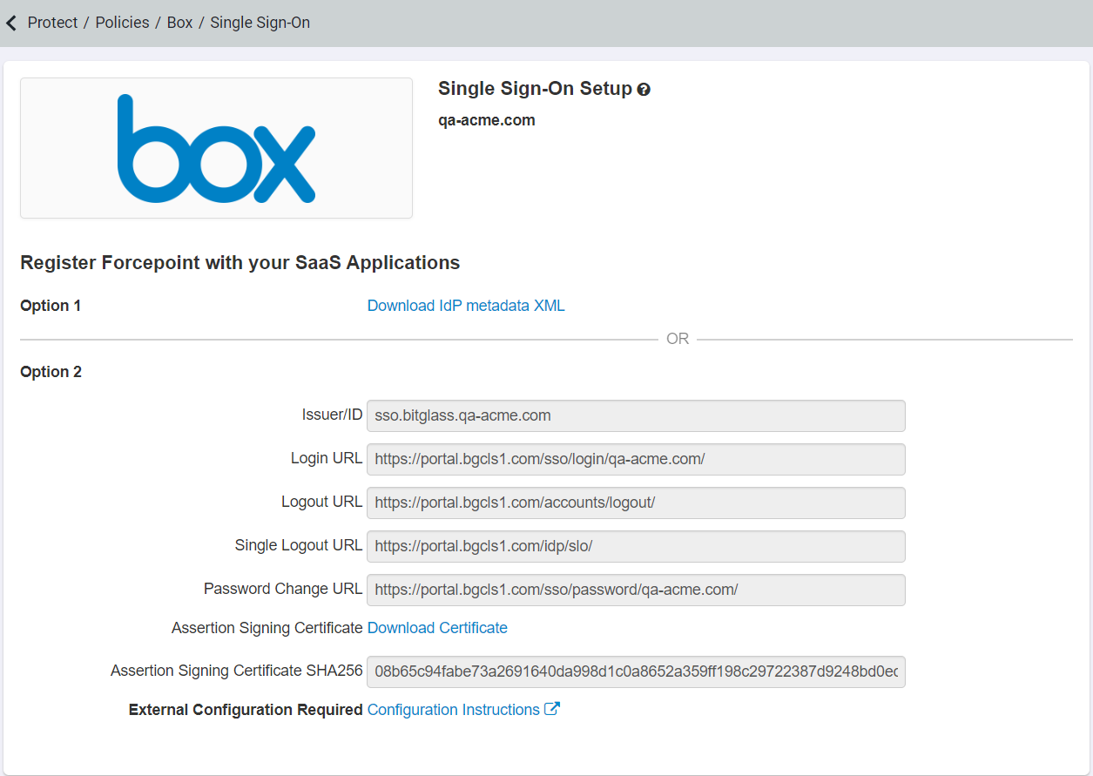Screen dimensions: 1093x776
Task: Download the IdP metadata XML
Action: click(x=465, y=306)
